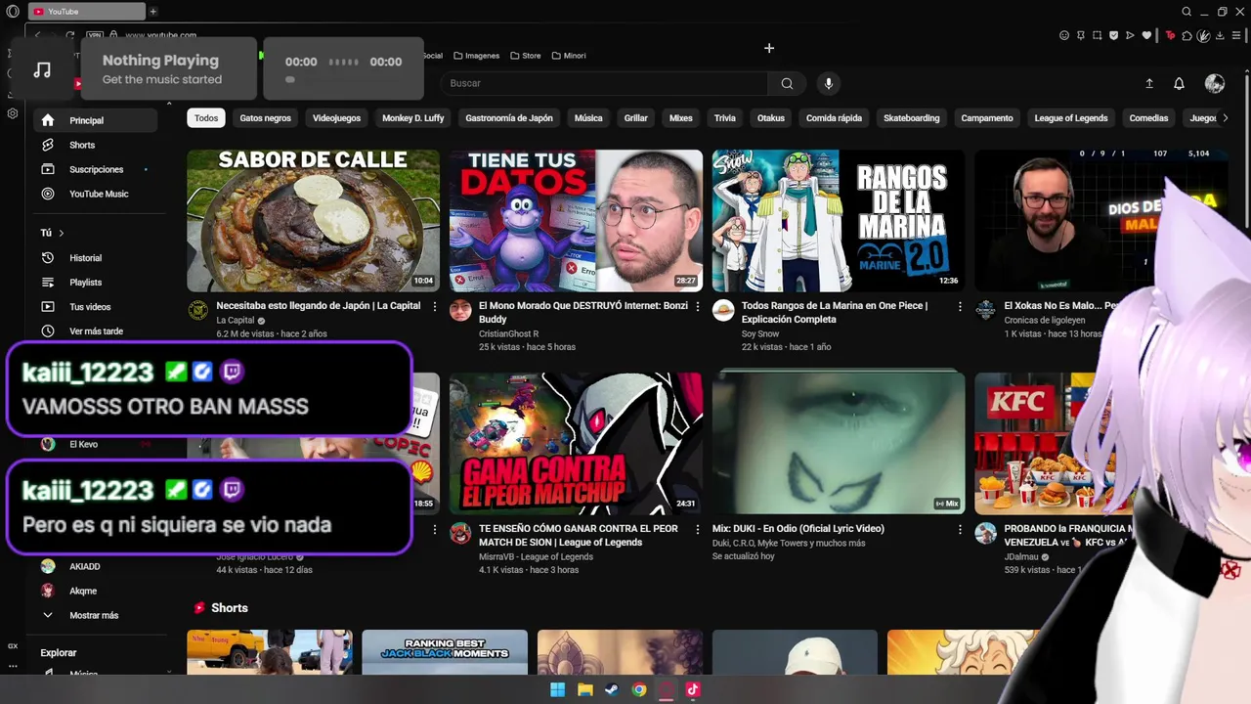This screenshot has height=704, width=1251.
Task: Select the League of Legends filter chip
Action: [1071, 118]
